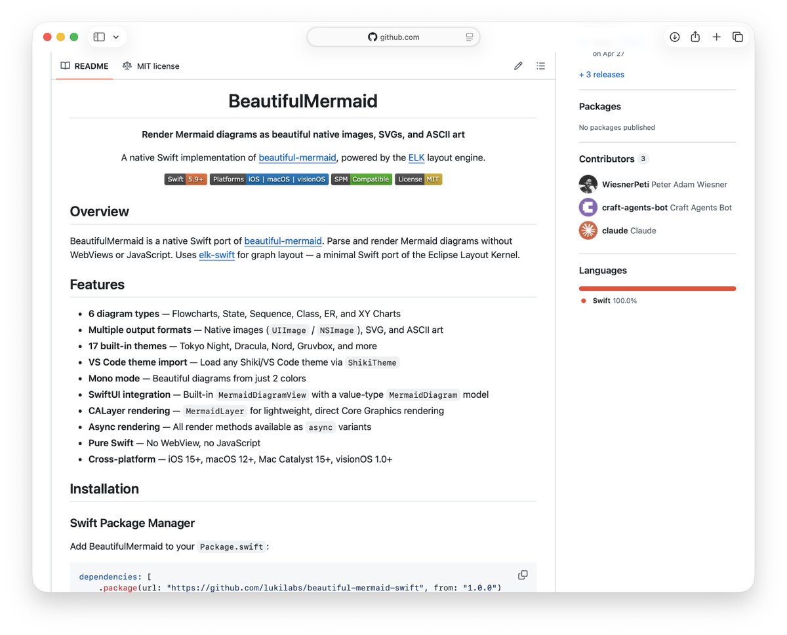
Task: Click 'No packages published' text
Action: coord(617,127)
